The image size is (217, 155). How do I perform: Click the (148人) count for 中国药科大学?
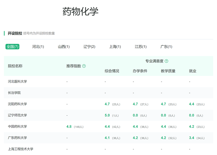pyautogui.click(x=79, y=127)
